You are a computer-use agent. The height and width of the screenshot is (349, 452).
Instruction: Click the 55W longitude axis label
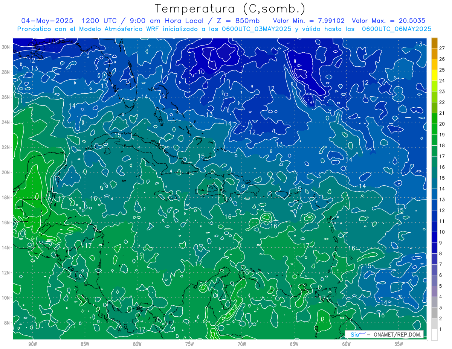tap(399, 344)
